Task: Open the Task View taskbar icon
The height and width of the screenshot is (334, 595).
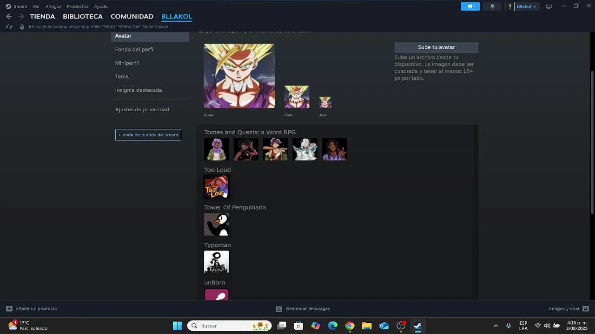Action: 282,326
